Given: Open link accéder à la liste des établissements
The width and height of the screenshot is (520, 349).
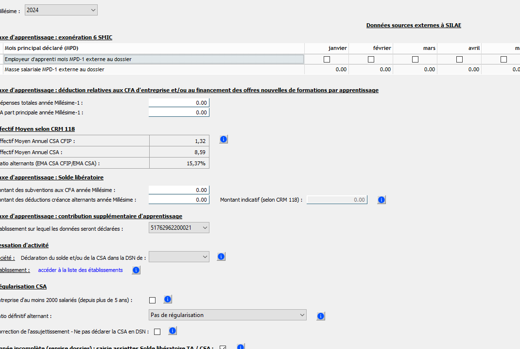Looking at the screenshot, I should pyautogui.click(x=80, y=270).
